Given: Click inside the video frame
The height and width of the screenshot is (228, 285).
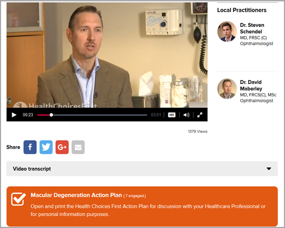Looking at the screenshot, I should (107, 55).
